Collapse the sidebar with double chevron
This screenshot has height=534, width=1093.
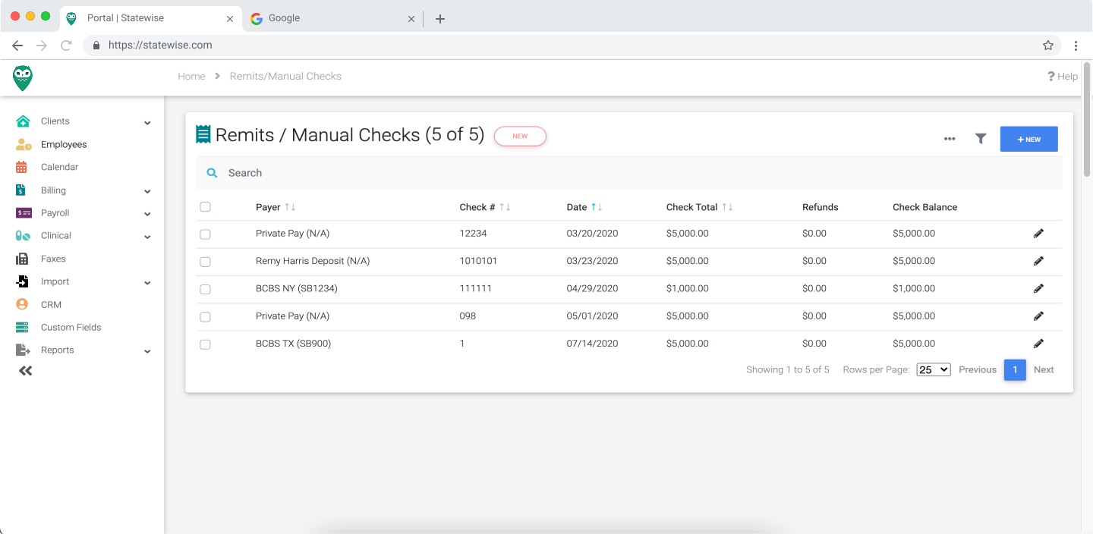click(x=26, y=371)
